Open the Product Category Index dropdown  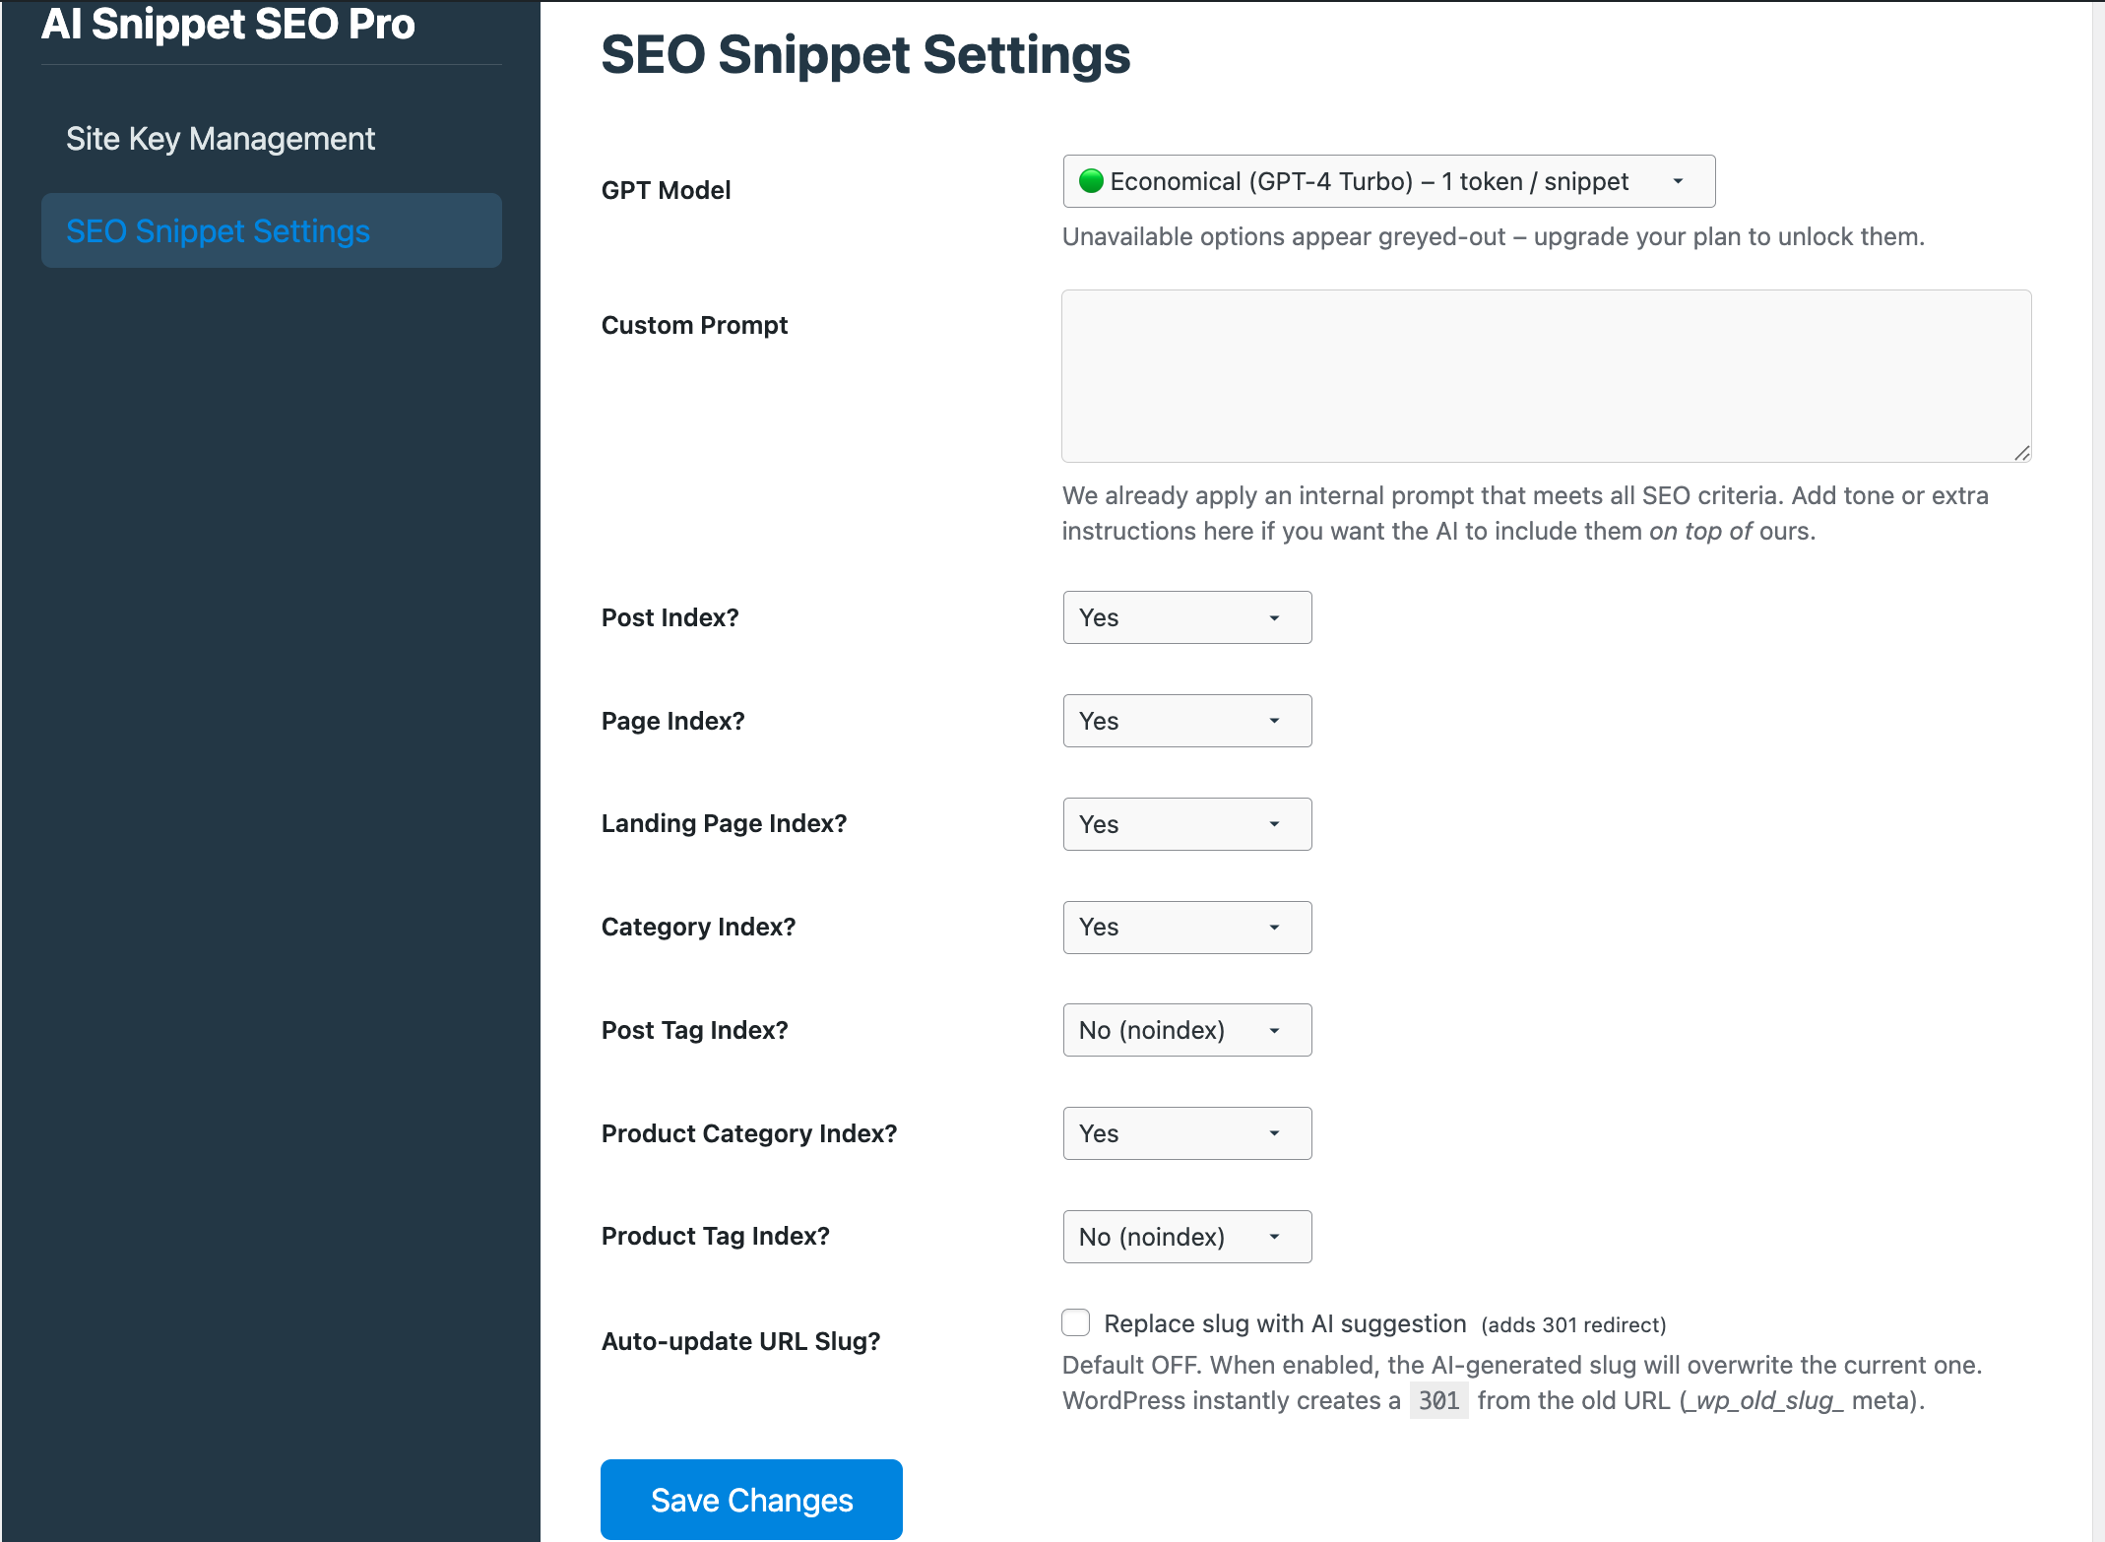click(x=1186, y=1133)
